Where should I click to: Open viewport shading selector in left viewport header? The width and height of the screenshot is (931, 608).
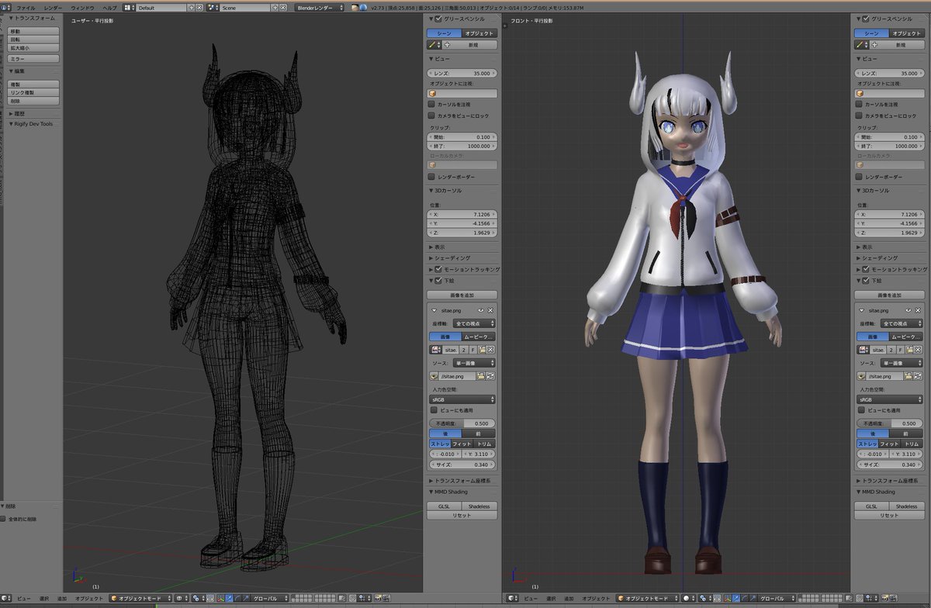tap(182, 599)
